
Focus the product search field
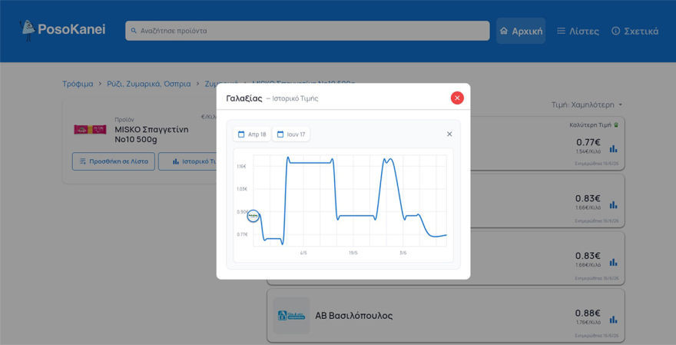coord(307,31)
